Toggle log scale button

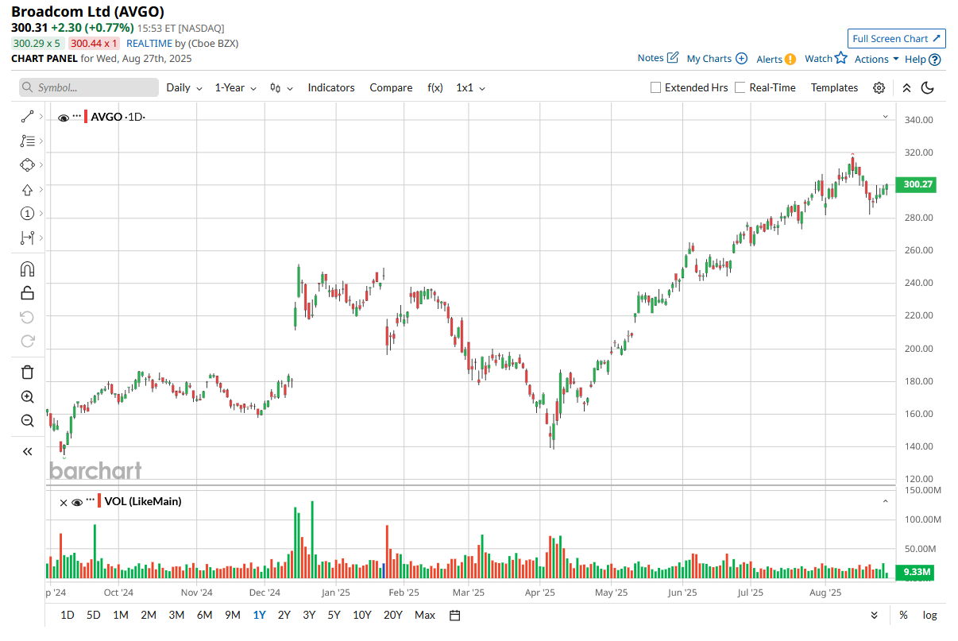click(x=929, y=615)
